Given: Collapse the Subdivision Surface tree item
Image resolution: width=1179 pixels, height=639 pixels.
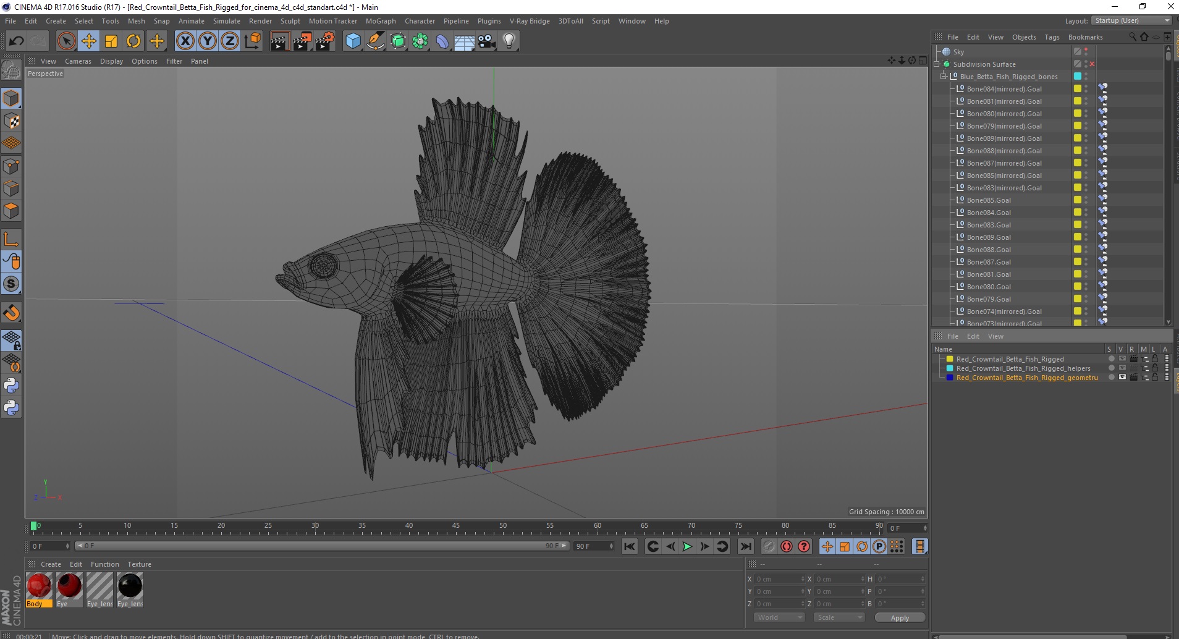Looking at the screenshot, I should 937,64.
